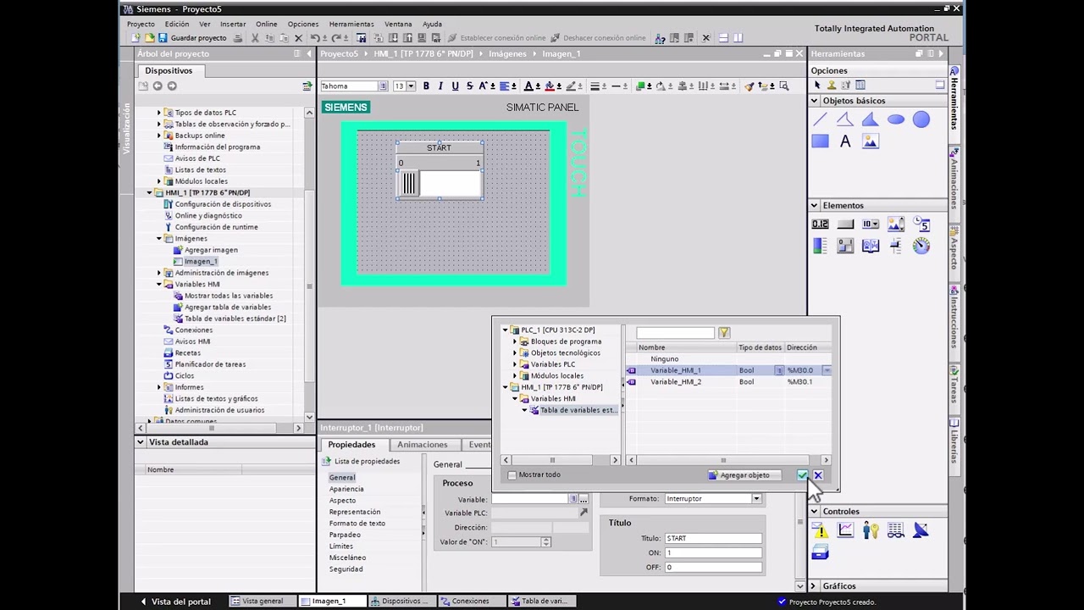Open Imagen_1 in the project tree
The width and height of the screenshot is (1084, 610).
click(x=201, y=262)
